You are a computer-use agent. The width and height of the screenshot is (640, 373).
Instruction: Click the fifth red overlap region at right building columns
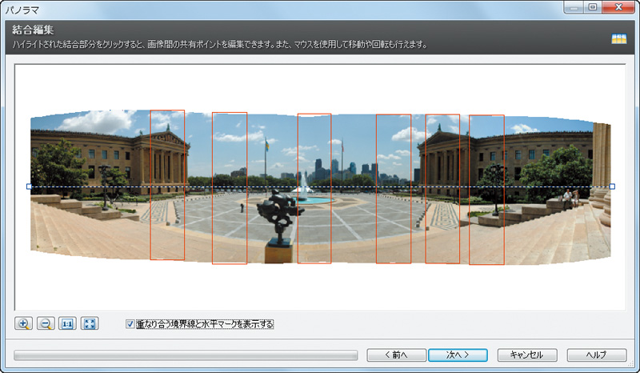442,189
